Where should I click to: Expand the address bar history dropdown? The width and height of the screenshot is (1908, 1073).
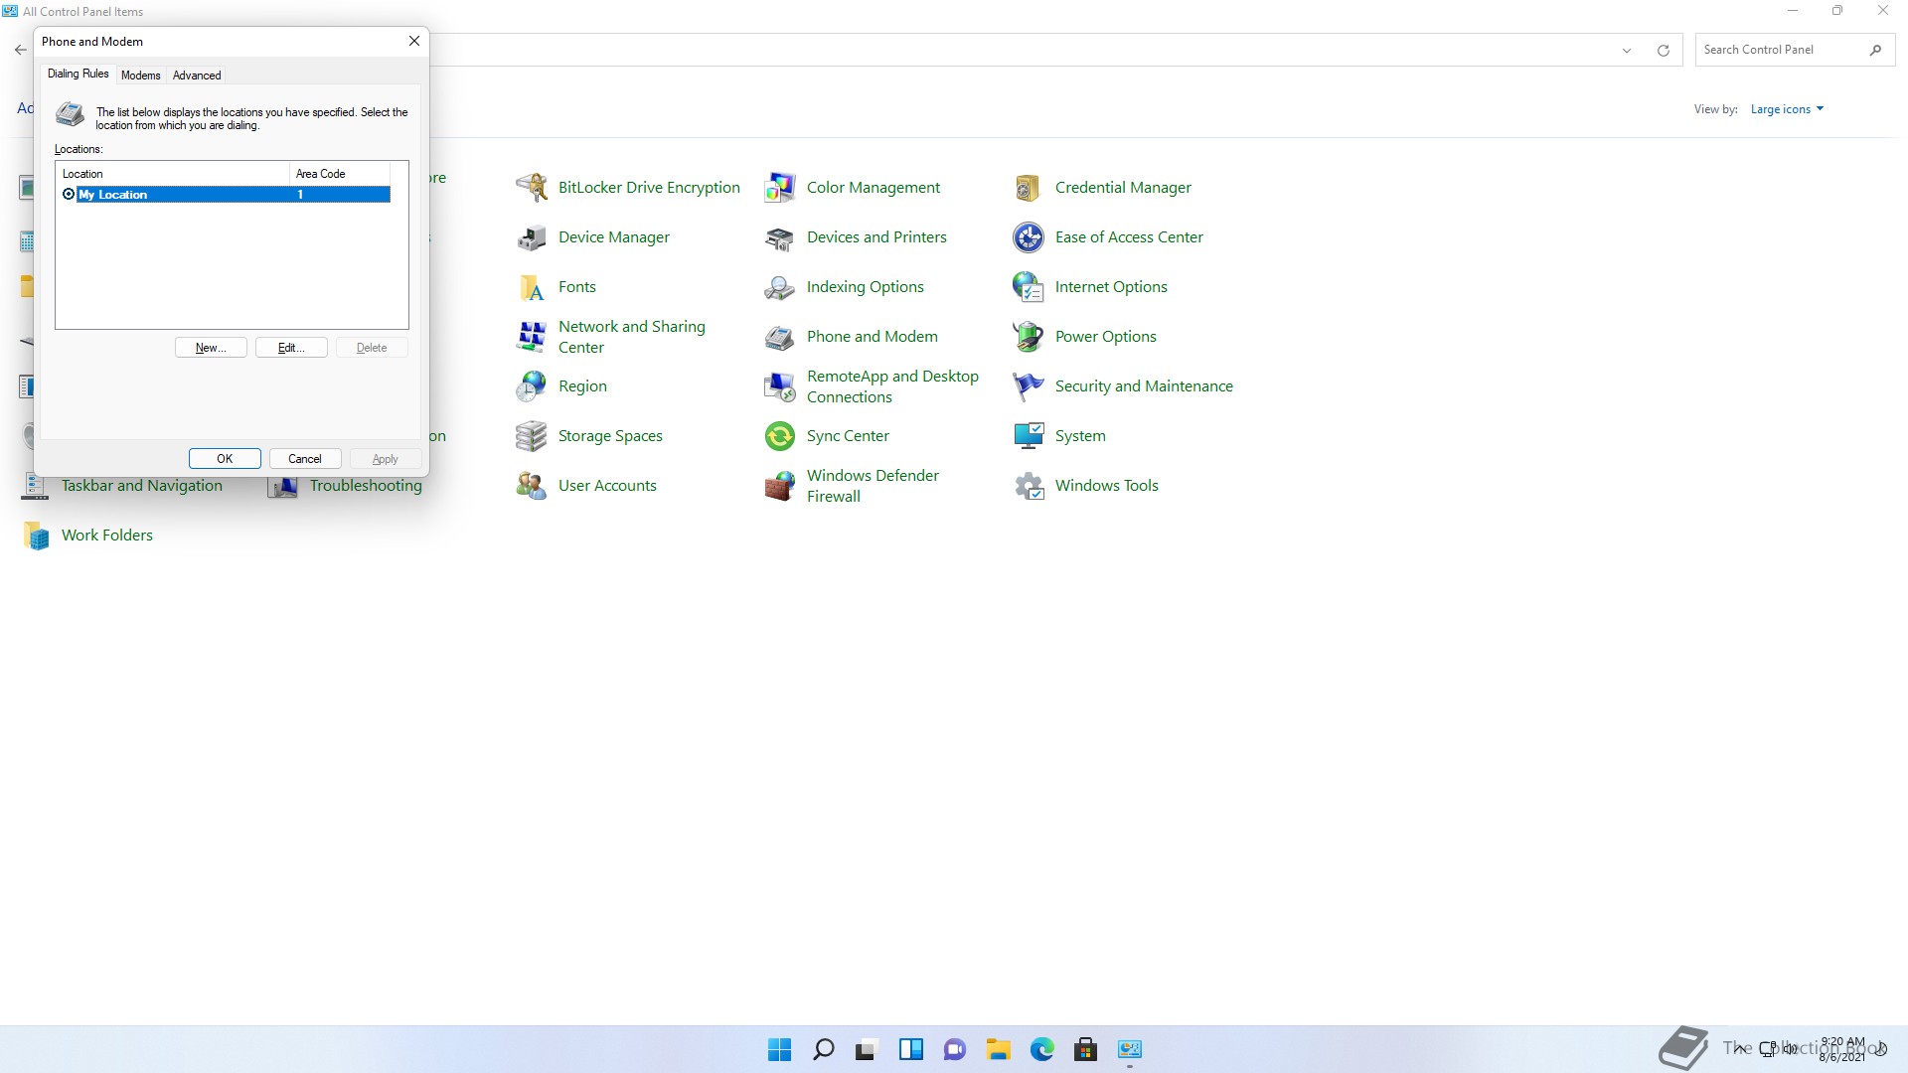point(1627,51)
